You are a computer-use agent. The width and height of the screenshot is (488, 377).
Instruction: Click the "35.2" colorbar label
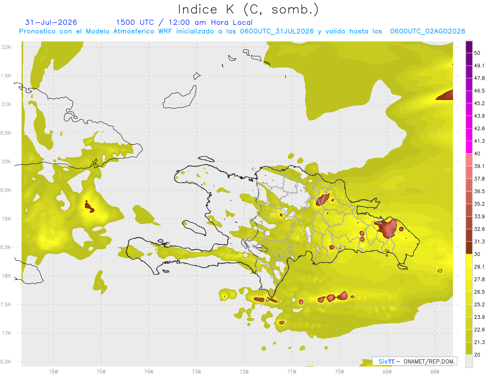(479, 204)
